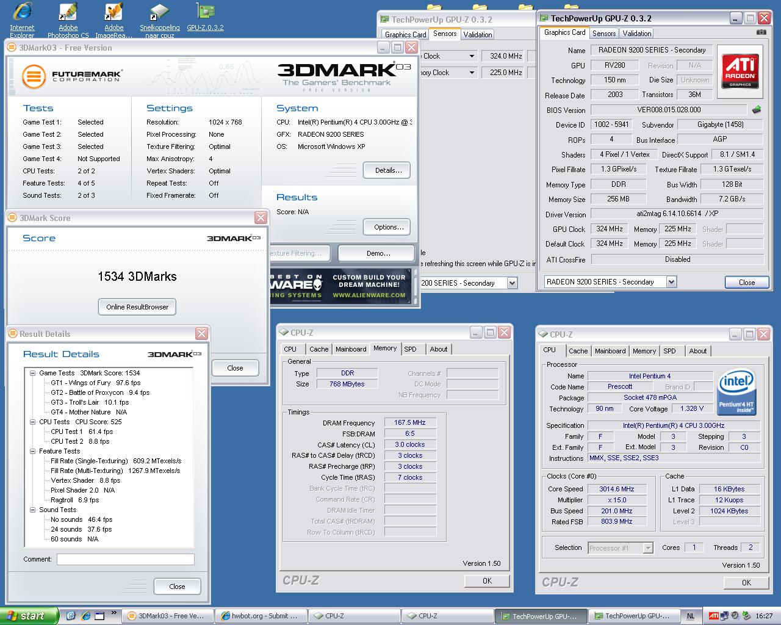781x625 pixels.
Task: Click the Result Details window title icon
Action: point(13,334)
